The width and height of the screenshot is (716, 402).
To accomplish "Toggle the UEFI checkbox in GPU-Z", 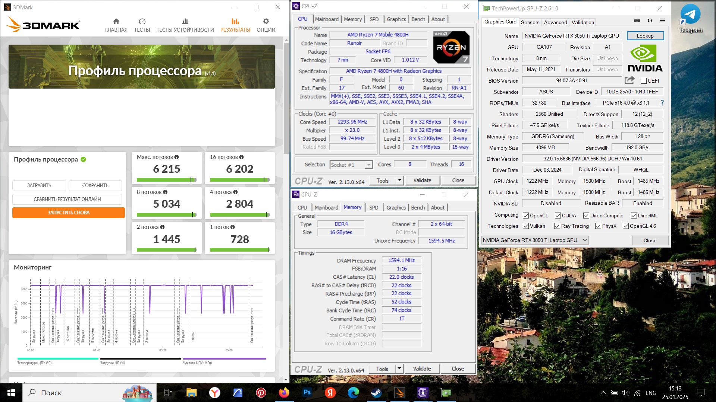I will point(644,81).
